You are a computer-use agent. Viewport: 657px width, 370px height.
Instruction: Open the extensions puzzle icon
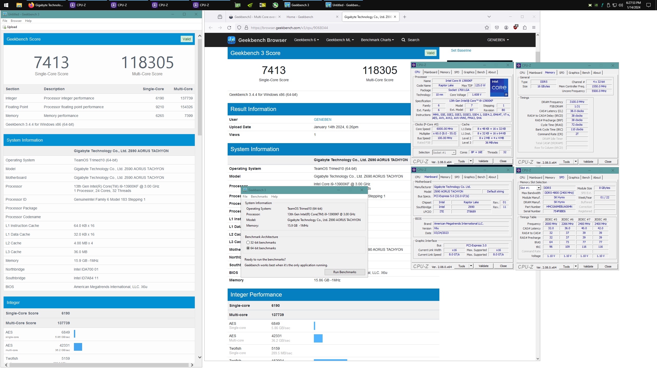coord(525,28)
